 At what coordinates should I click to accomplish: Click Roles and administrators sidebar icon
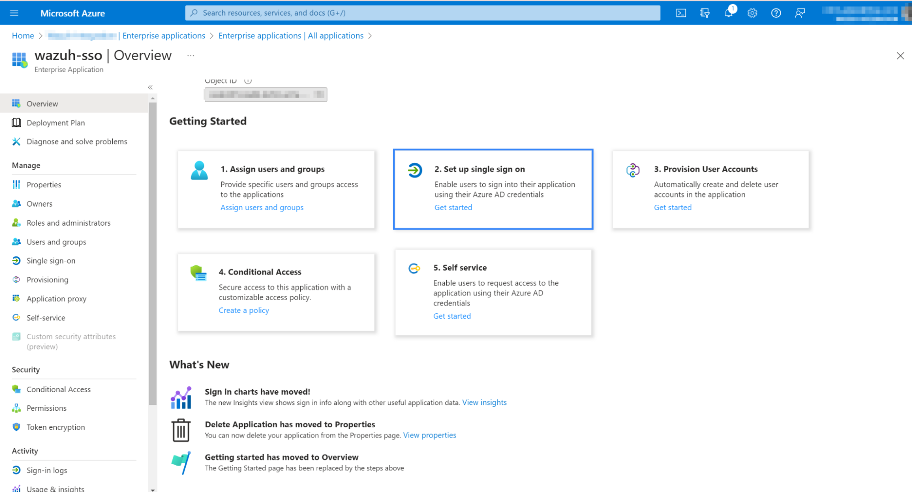16,223
